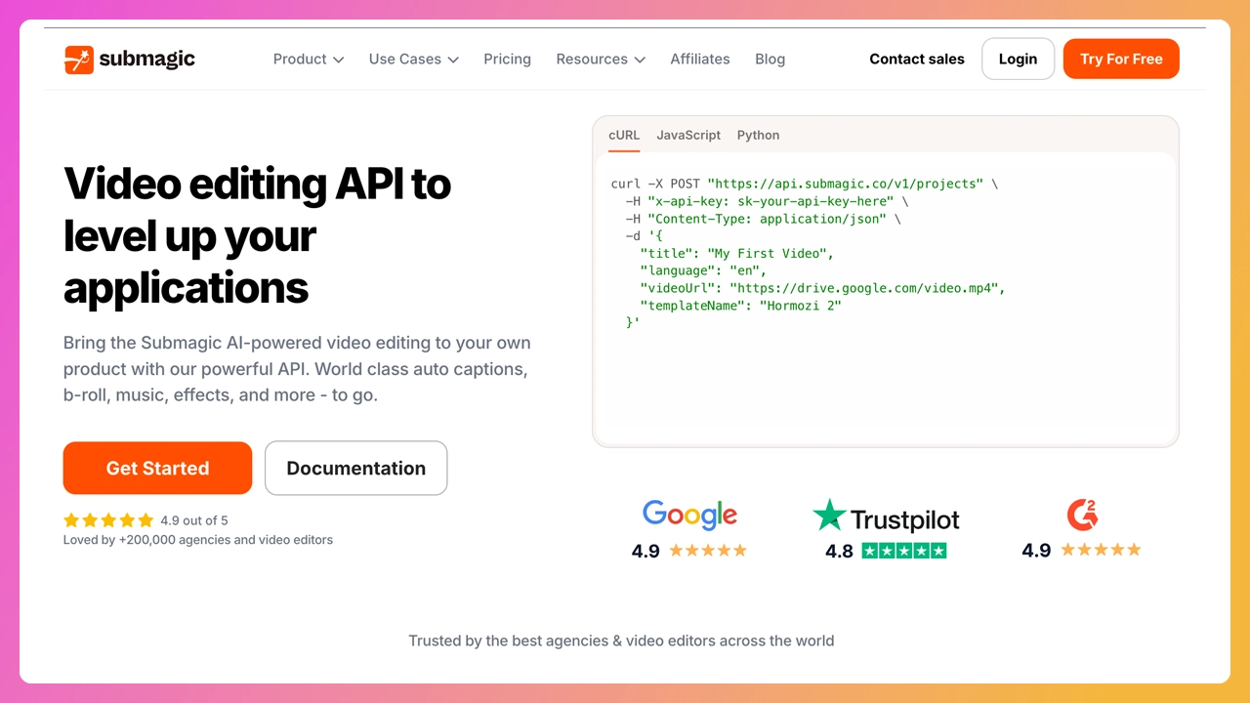The width and height of the screenshot is (1250, 703).
Task: Click the Try For Free button
Action: [1121, 59]
